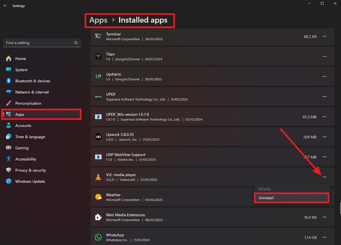Viewport: 341px width, 245px height.
Task: Click the Privacy & security shield icon
Action: (9, 170)
